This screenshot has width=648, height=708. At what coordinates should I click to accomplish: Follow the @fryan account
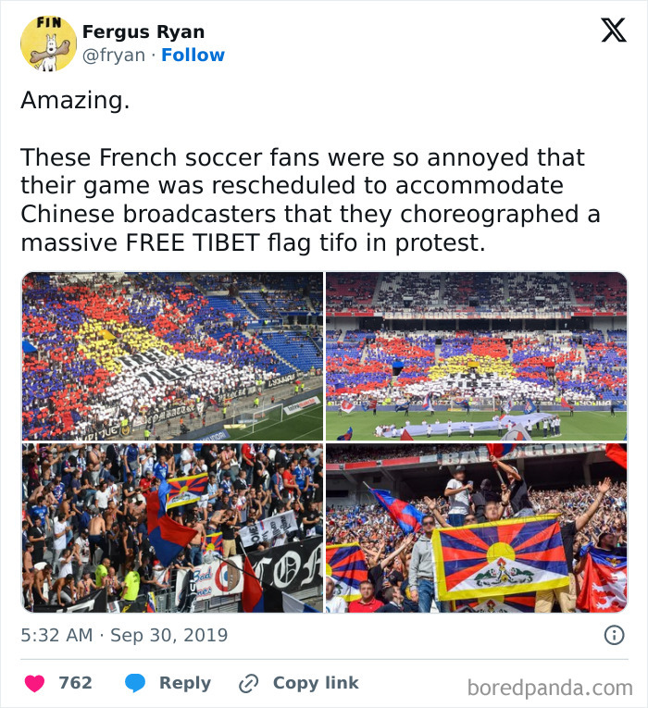click(x=193, y=56)
